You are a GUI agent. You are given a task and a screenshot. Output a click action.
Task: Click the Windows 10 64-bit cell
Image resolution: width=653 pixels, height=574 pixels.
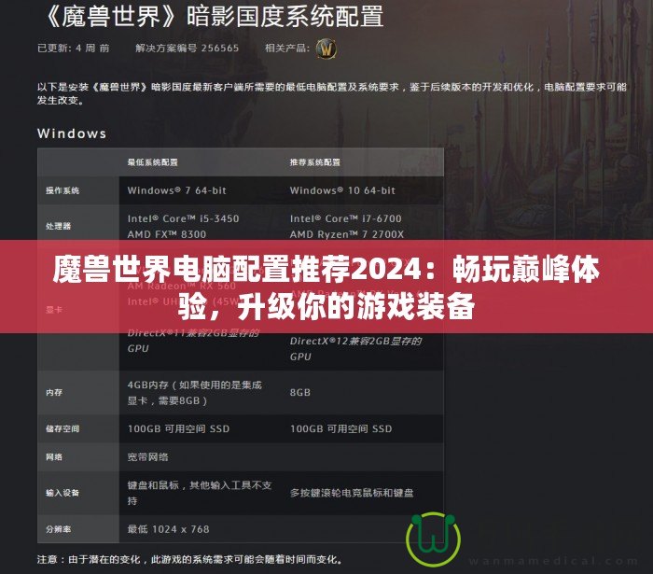(342, 190)
